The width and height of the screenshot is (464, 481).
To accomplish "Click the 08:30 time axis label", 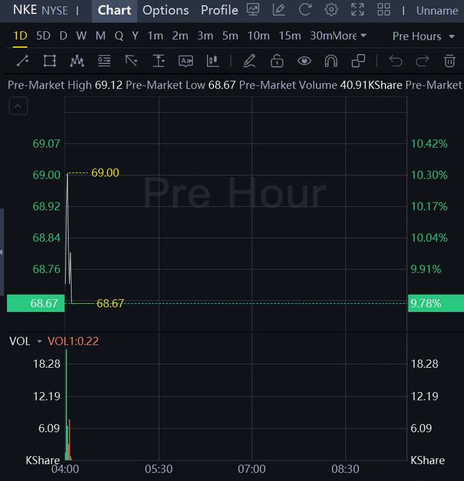I will (345, 469).
